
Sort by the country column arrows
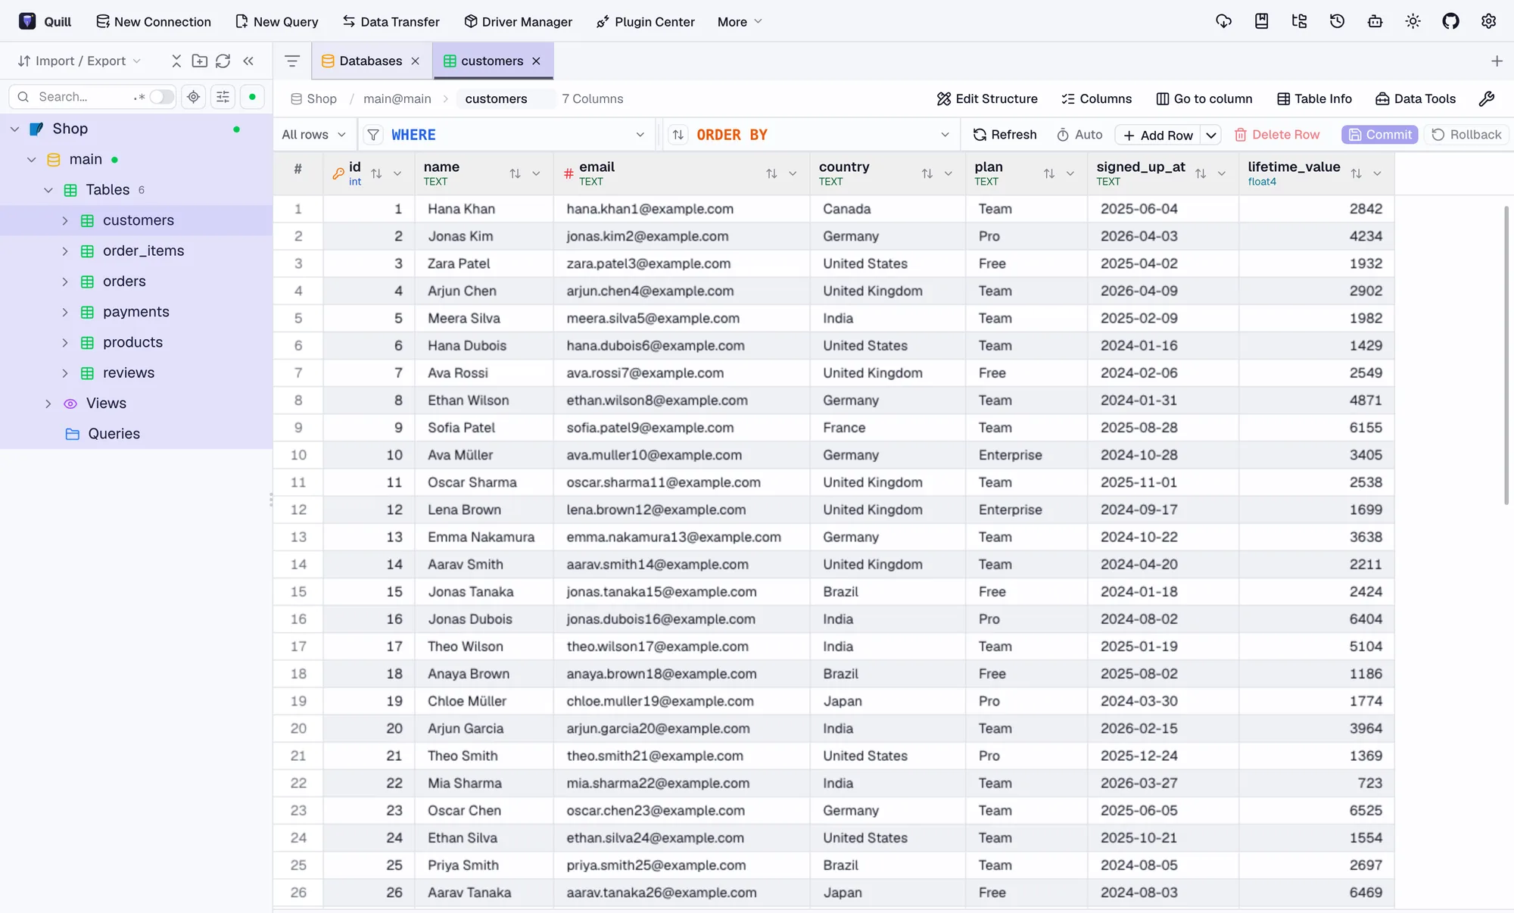(x=927, y=173)
